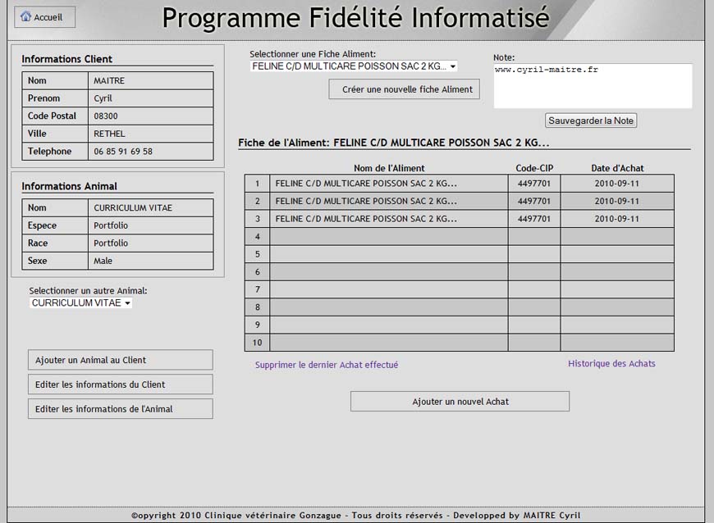Click 'Ajouter un Animal au Client' button
This screenshot has width=714, height=523.
pyautogui.click(x=120, y=360)
